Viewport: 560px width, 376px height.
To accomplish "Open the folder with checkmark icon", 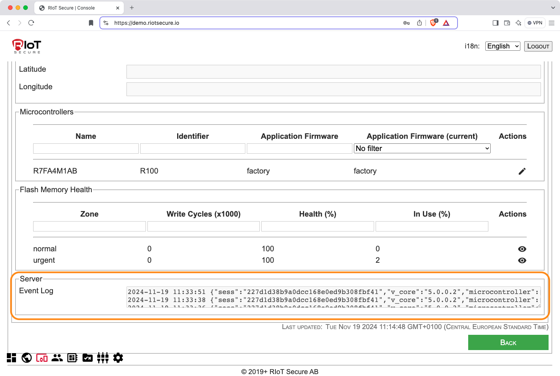I will 88,358.
